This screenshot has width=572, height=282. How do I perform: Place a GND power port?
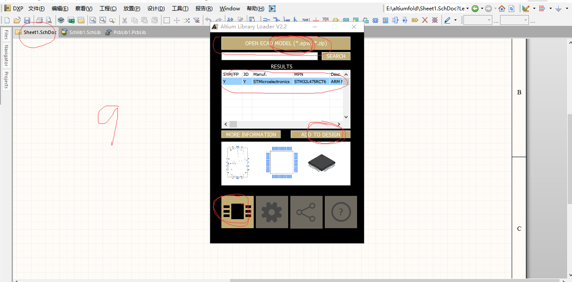[x=316, y=20]
